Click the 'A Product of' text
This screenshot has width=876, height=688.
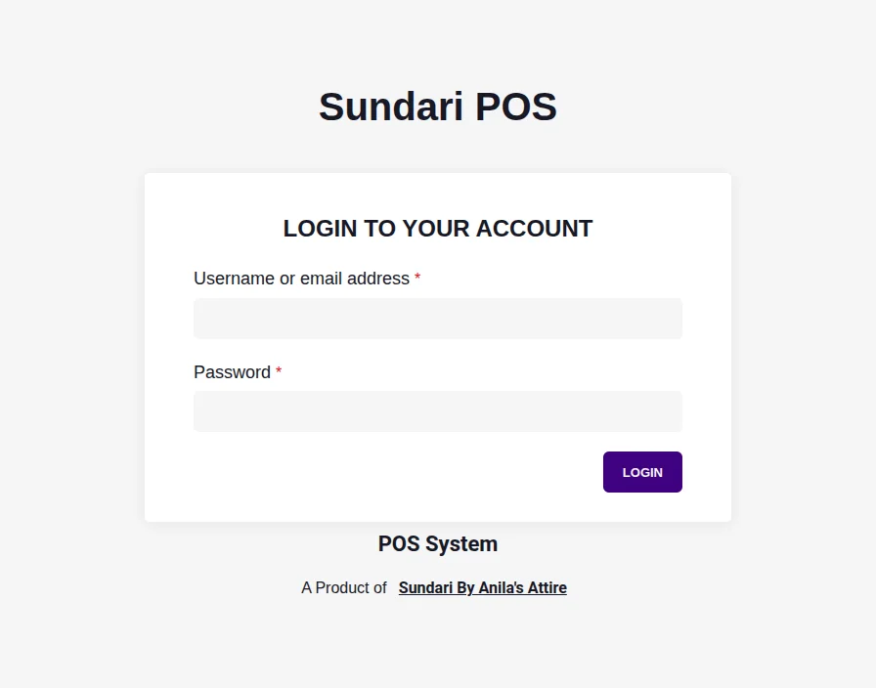(344, 587)
